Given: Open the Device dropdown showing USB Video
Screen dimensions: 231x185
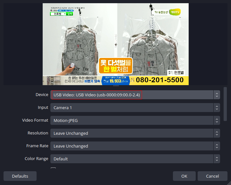Looking at the screenshot, I should (132, 95).
